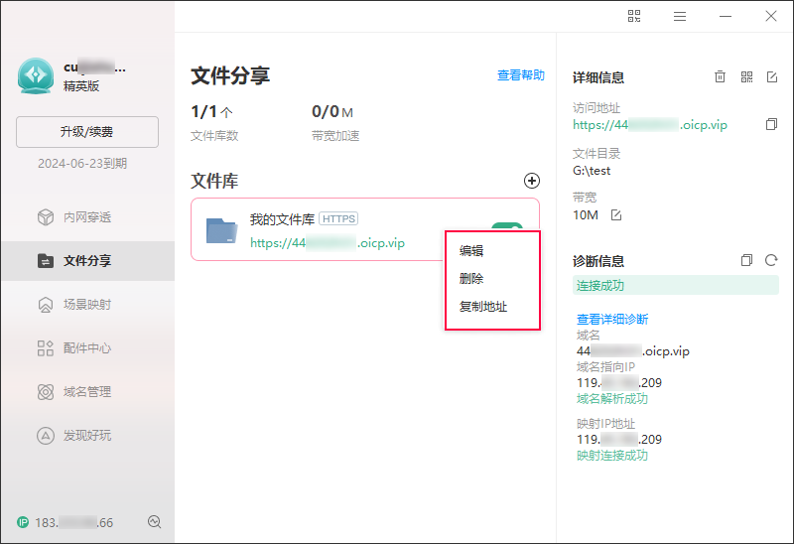Switch to 内网穿透 in the sidebar
Screen dimensions: 794x544
coord(87,217)
